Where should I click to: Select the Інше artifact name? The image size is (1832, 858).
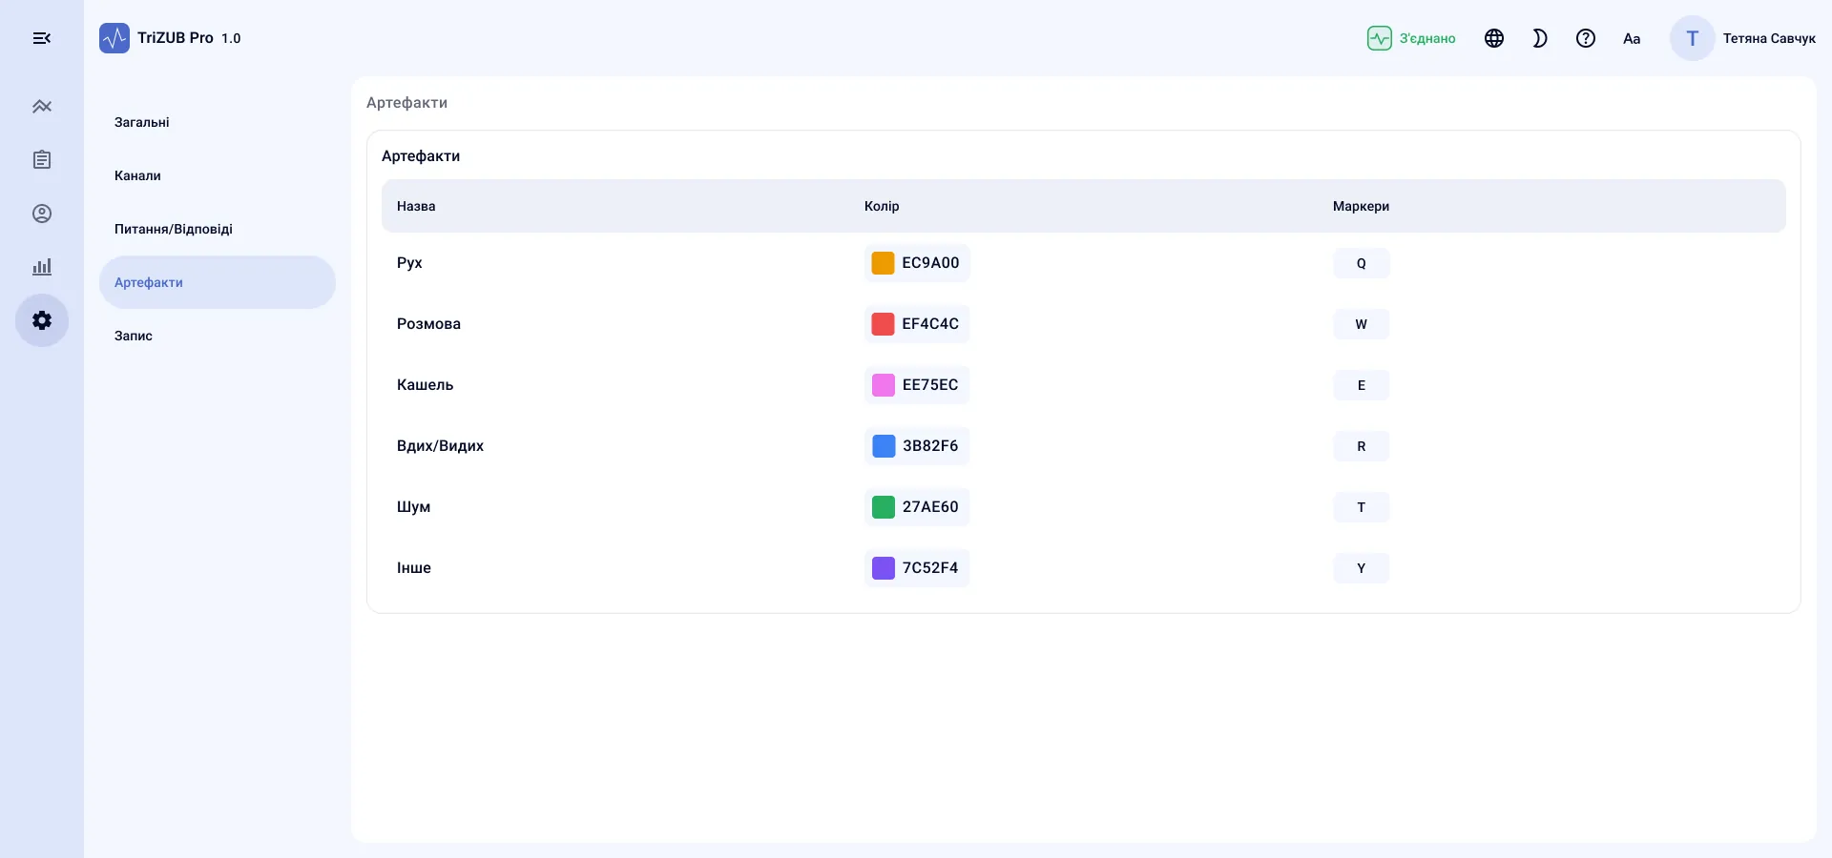pos(414,568)
